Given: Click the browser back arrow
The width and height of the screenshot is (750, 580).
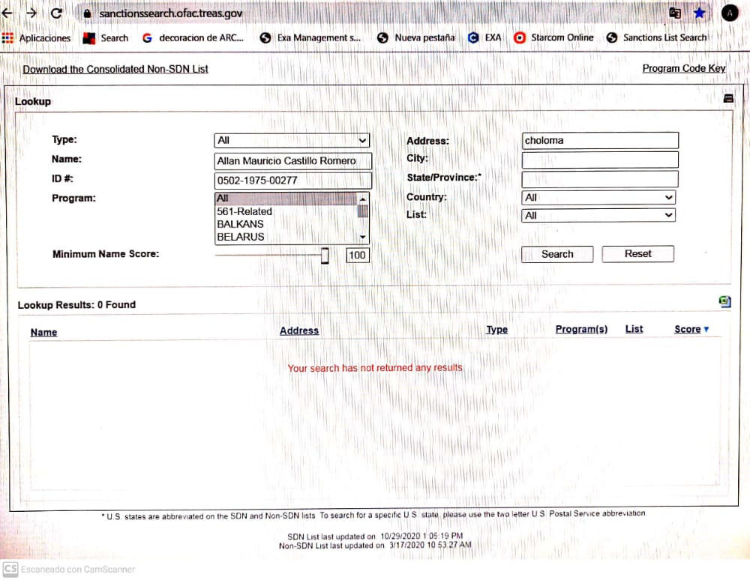Looking at the screenshot, I should [7, 13].
